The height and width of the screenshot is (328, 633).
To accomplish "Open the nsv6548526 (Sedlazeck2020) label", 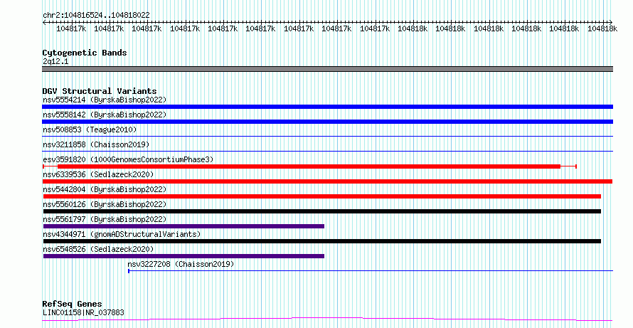I will click(x=98, y=249).
